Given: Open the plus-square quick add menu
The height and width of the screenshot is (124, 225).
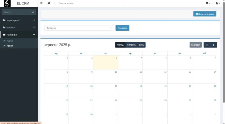Looking at the screenshot, I should [x=208, y=3].
